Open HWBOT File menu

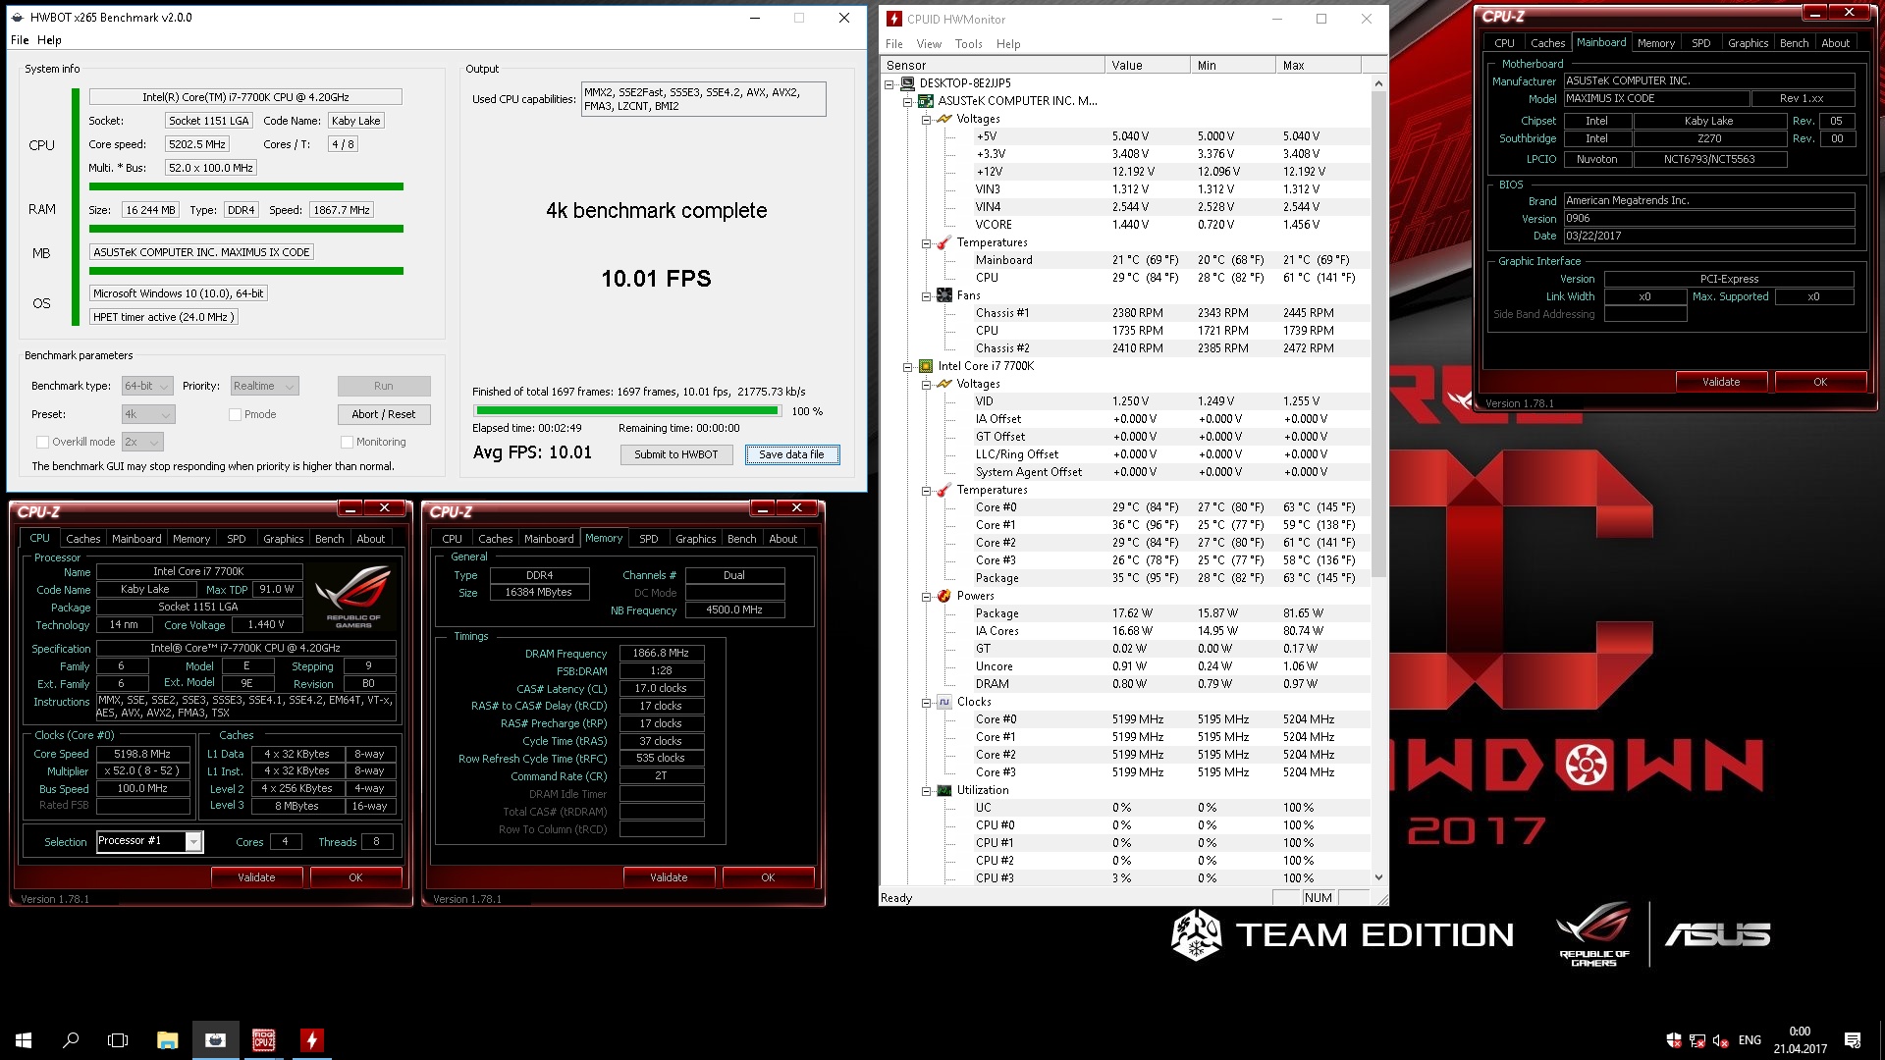20,40
